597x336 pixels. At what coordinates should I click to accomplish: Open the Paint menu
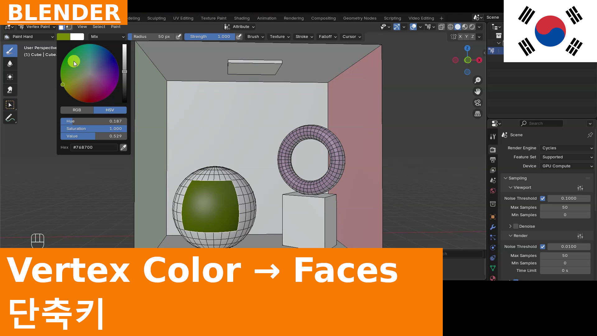click(x=115, y=27)
